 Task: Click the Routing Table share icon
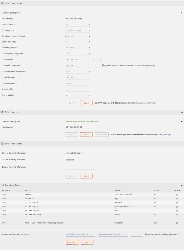point(2,185)
